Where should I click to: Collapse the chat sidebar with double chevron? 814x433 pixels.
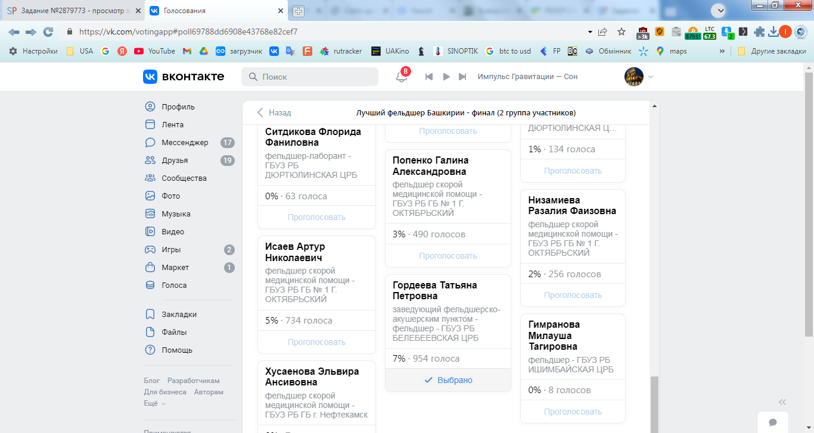(x=782, y=402)
